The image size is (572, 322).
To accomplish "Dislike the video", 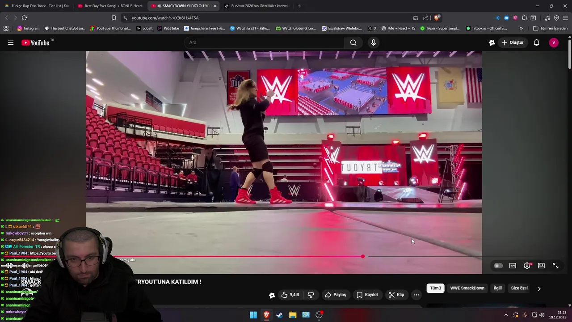I will pyautogui.click(x=311, y=295).
